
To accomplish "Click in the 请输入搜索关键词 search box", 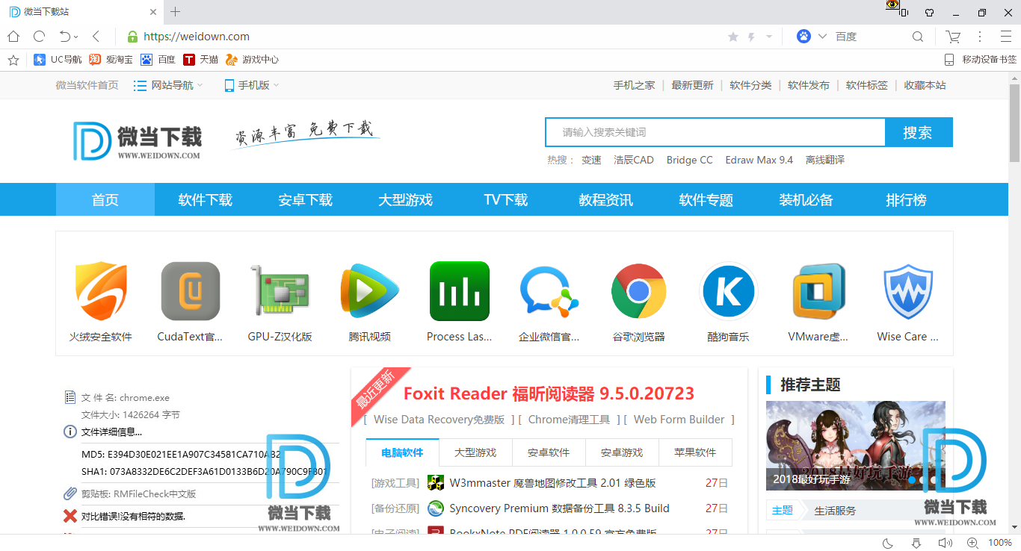I will [715, 132].
